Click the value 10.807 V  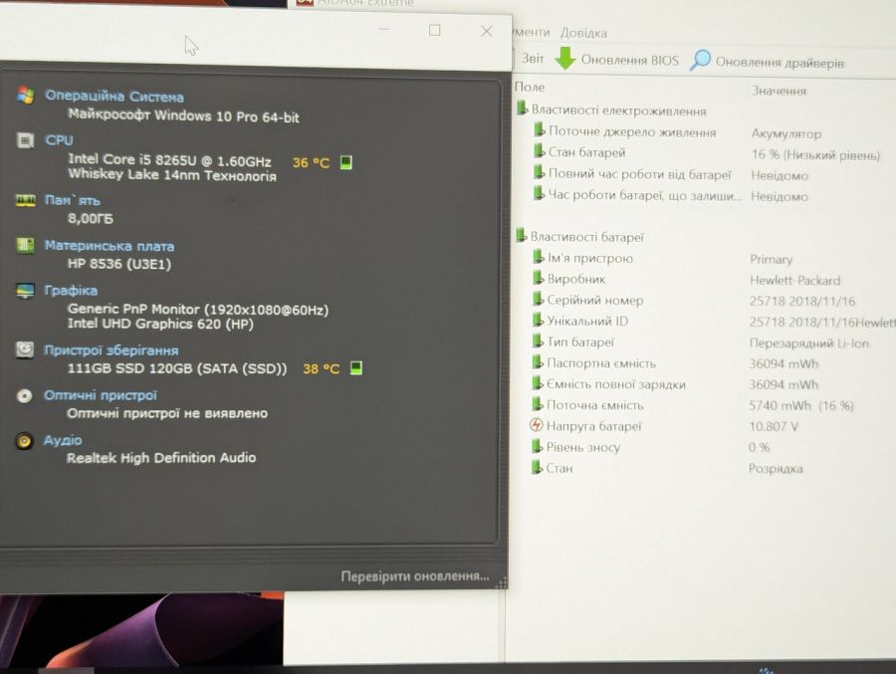(774, 426)
